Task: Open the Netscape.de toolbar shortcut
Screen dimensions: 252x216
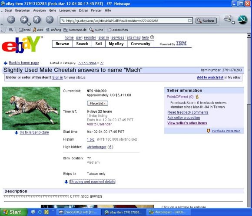Action: click(x=75, y=30)
